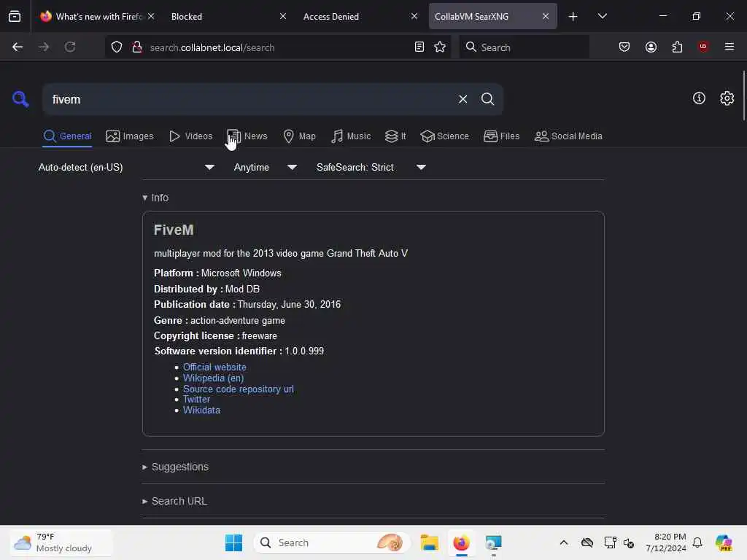Click the SearXNG magnifier logo
This screenshot has height=560, width=747.
(20, 99)
